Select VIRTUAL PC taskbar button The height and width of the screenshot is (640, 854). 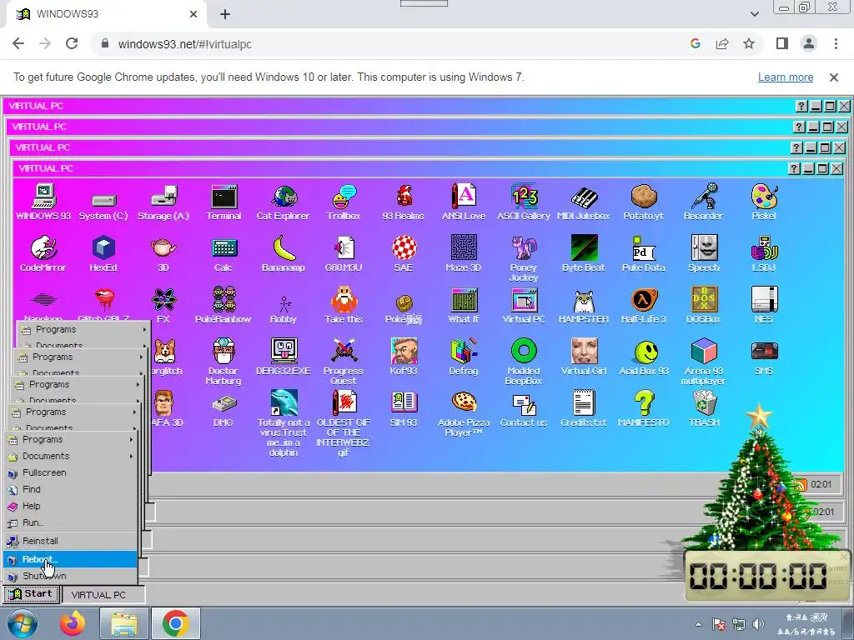tap(103, 595)
